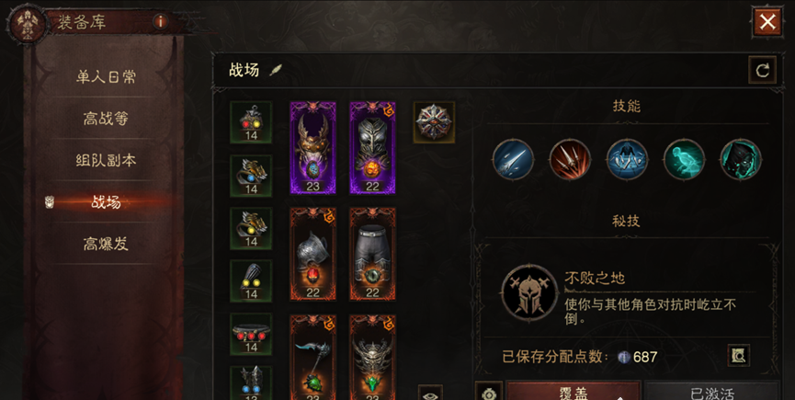Switch to the 单人日常 loadout tab
Viewport: 795px width, 400px height.
106,77
